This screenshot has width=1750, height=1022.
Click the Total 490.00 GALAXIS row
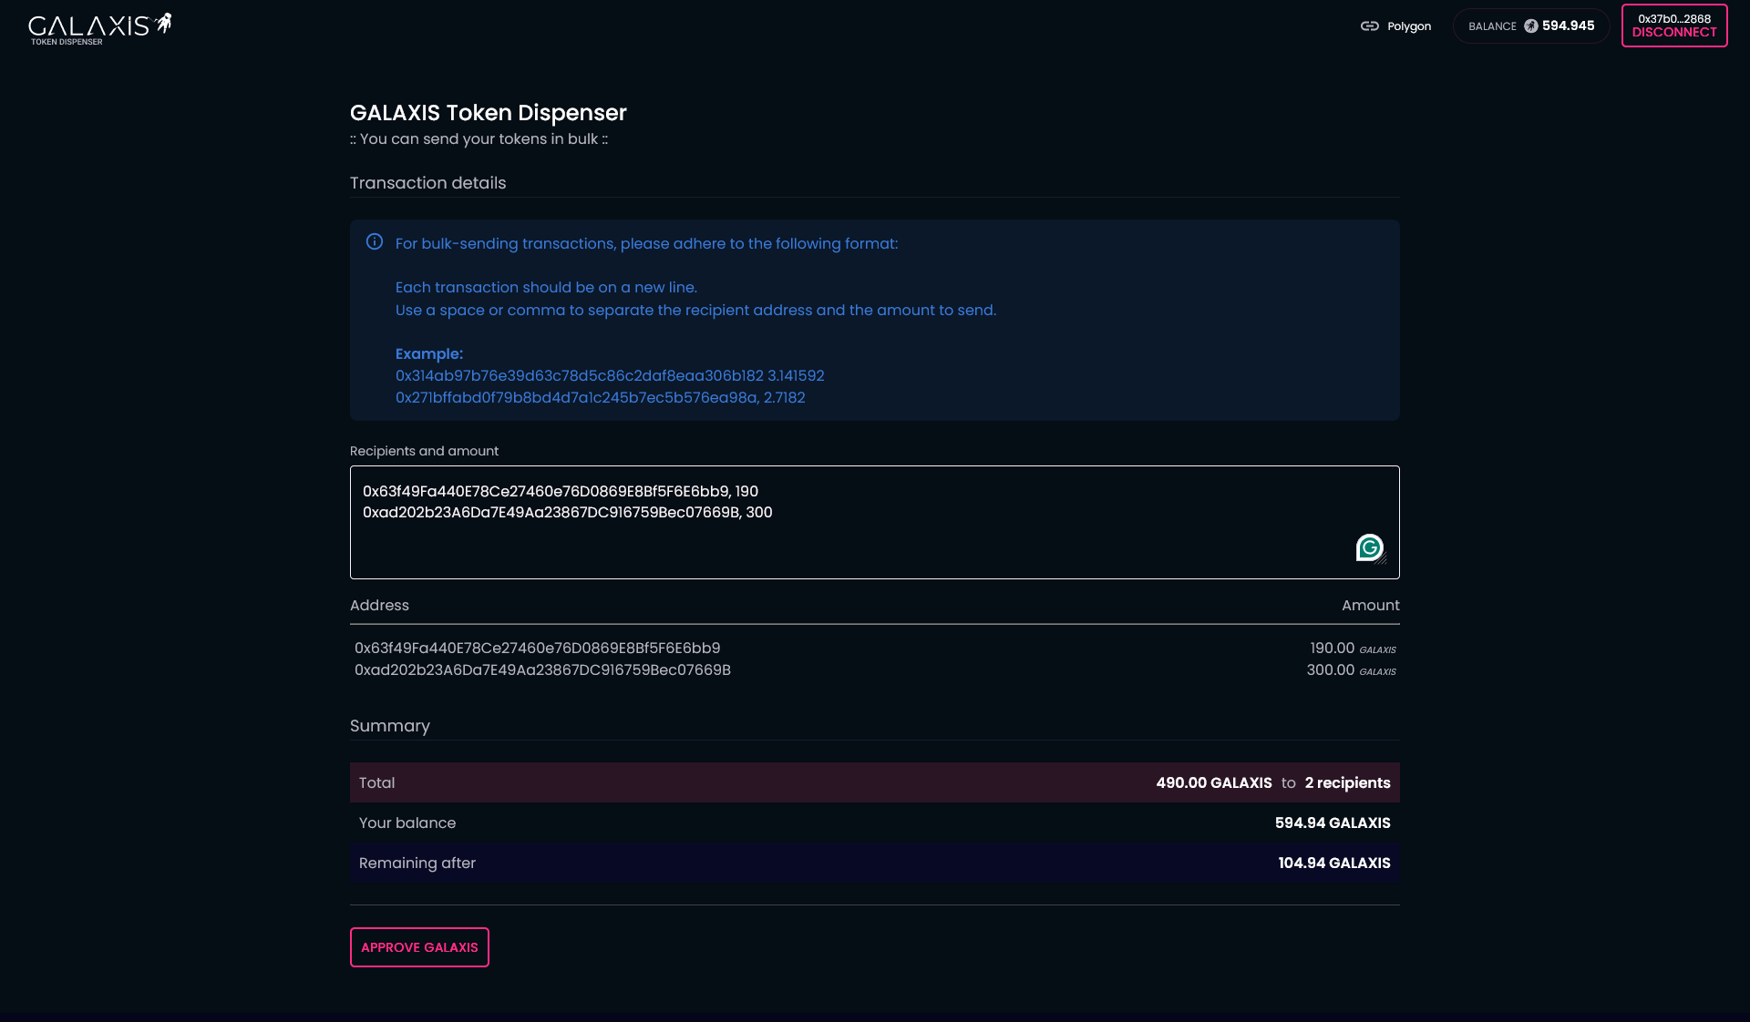pos(874,783)
